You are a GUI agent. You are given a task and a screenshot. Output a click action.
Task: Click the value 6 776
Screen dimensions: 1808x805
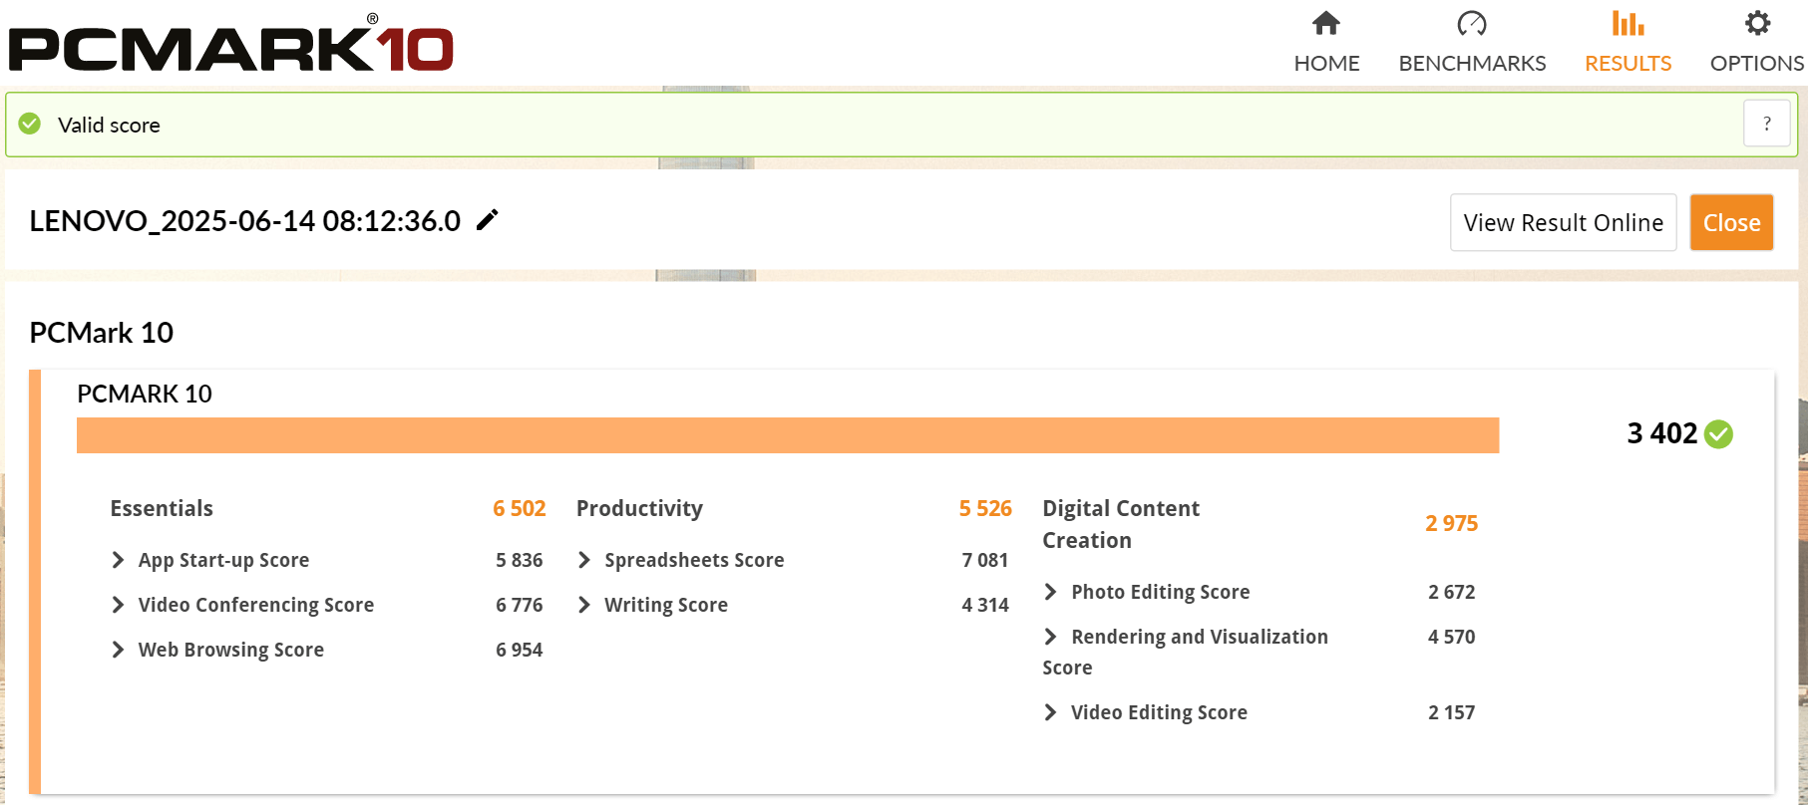pos(520,605)
